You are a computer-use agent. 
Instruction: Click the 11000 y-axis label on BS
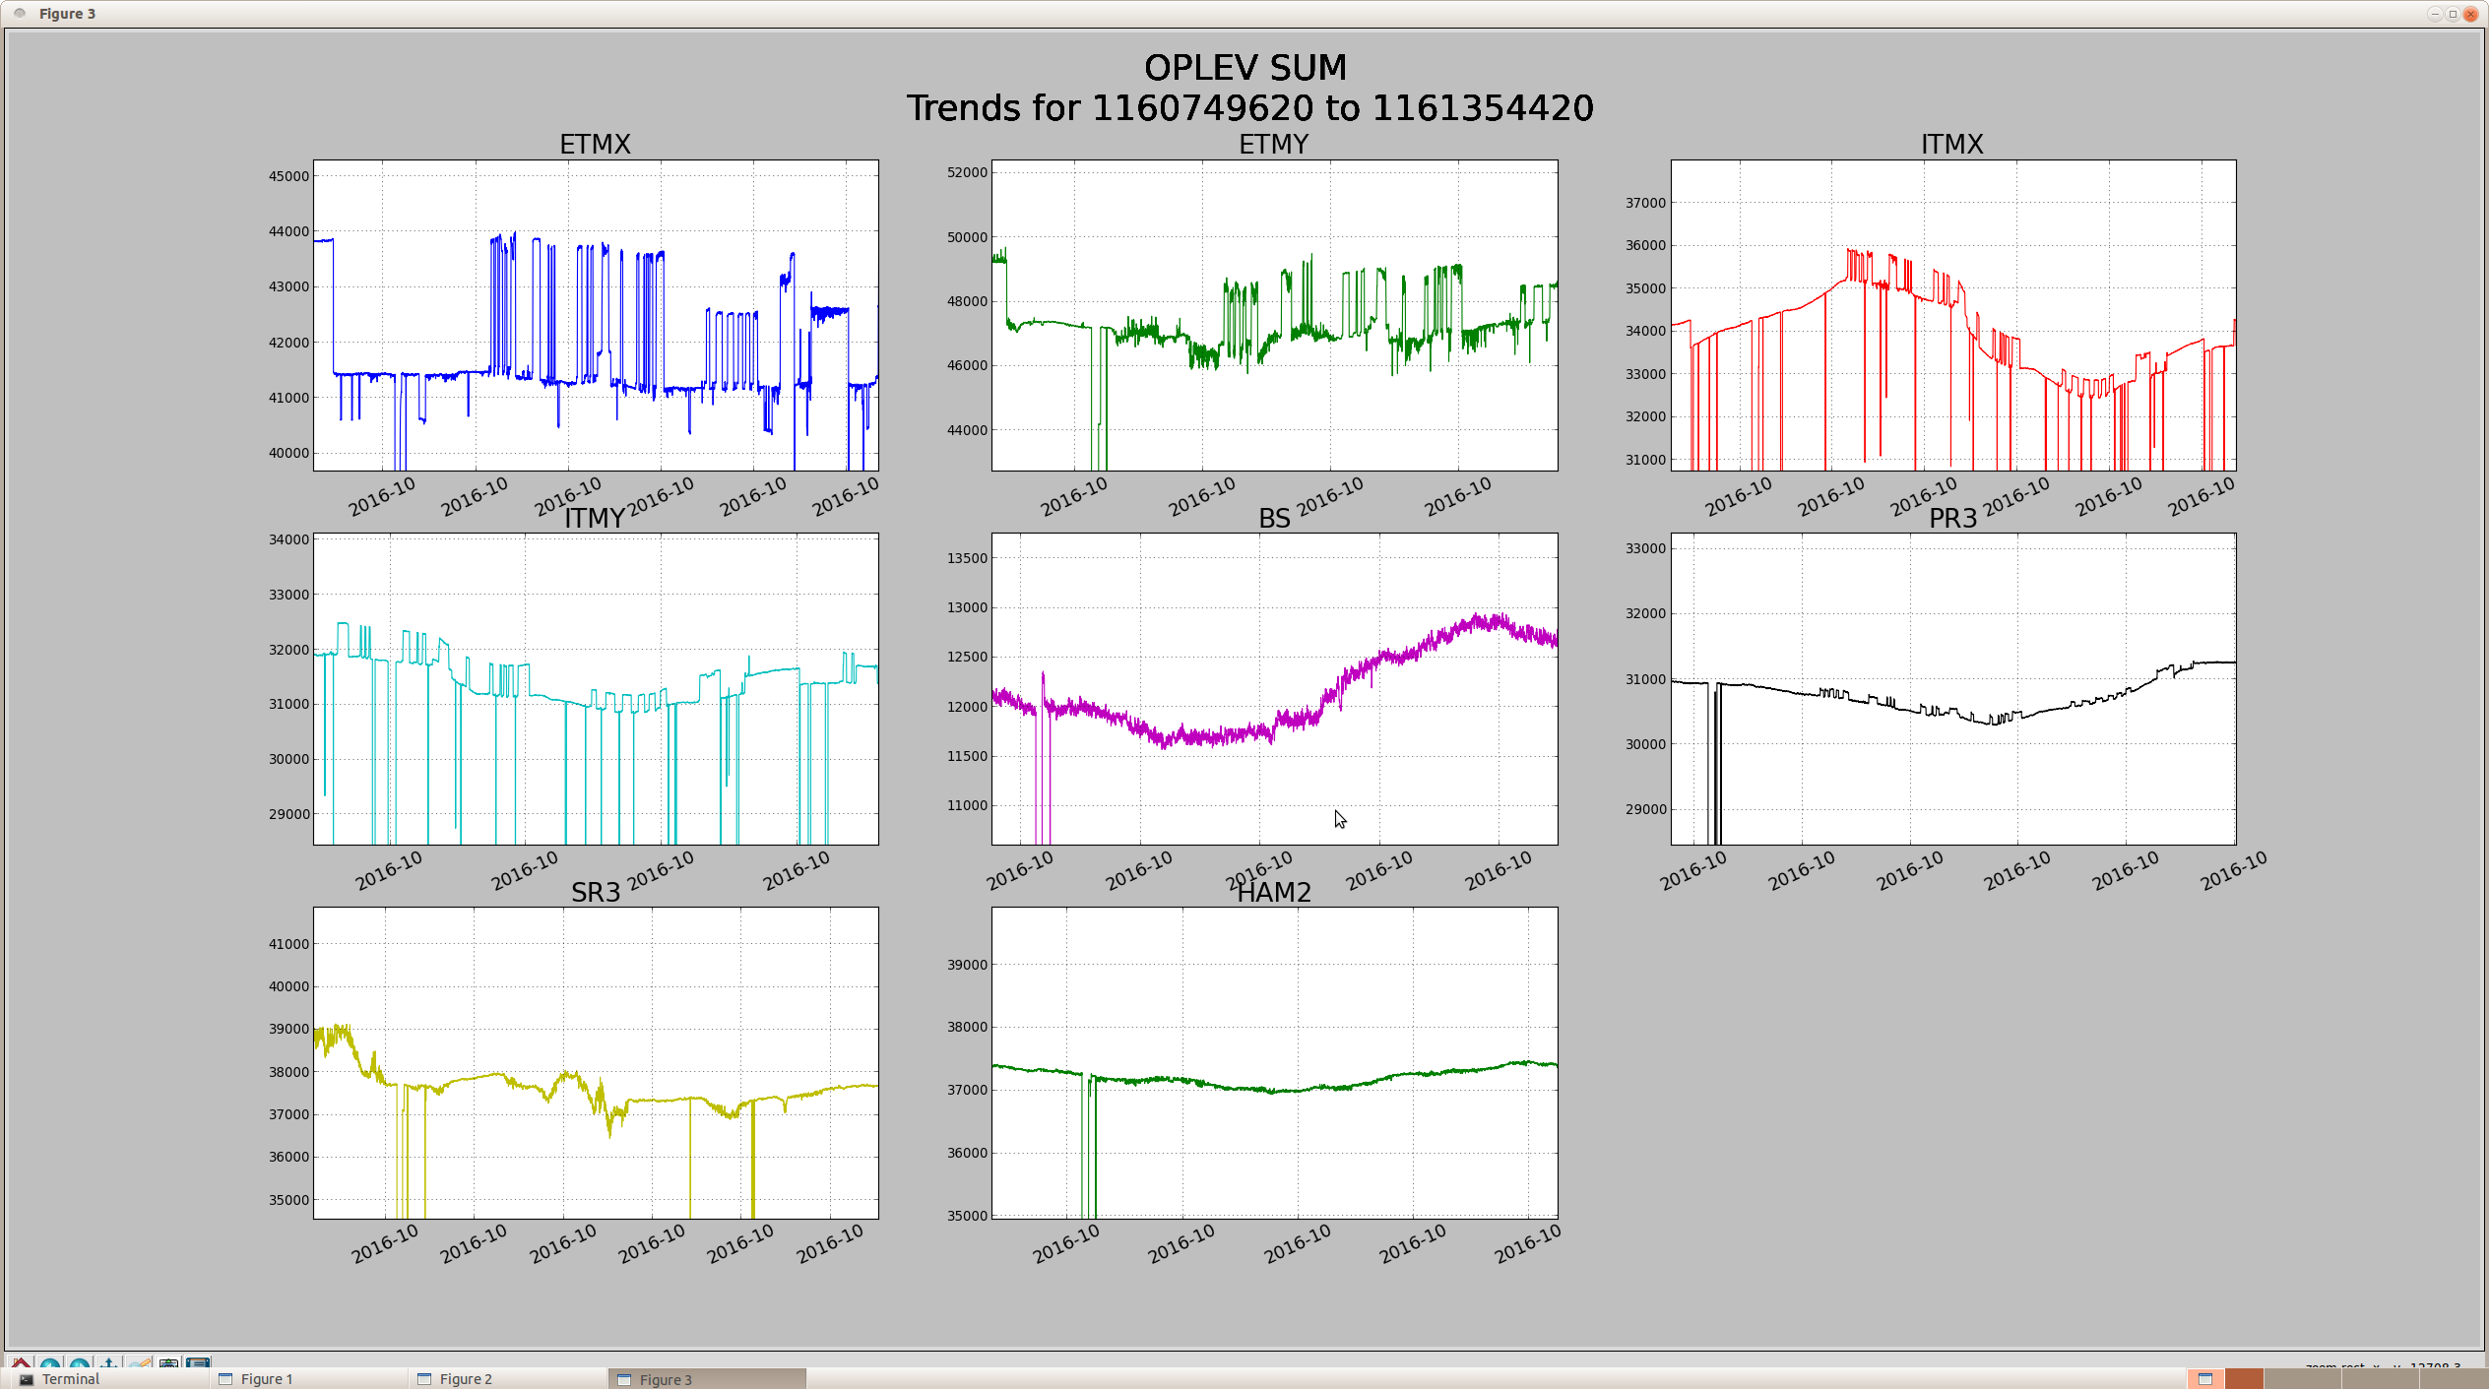pyautogui.click(x=967, y=805)
